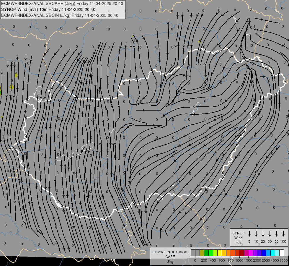This screenshot has height=266, width=289.
Task: Select the pure yellow CAPE swatch
Action: [x=220, y=253]
